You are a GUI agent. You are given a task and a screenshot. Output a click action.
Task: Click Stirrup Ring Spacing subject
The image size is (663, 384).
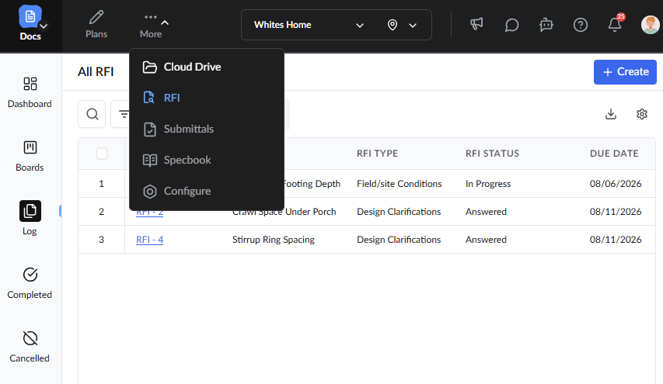pos(273,240)
